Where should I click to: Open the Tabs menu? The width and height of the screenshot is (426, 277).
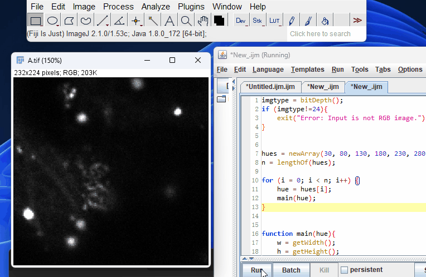[383, 70]
